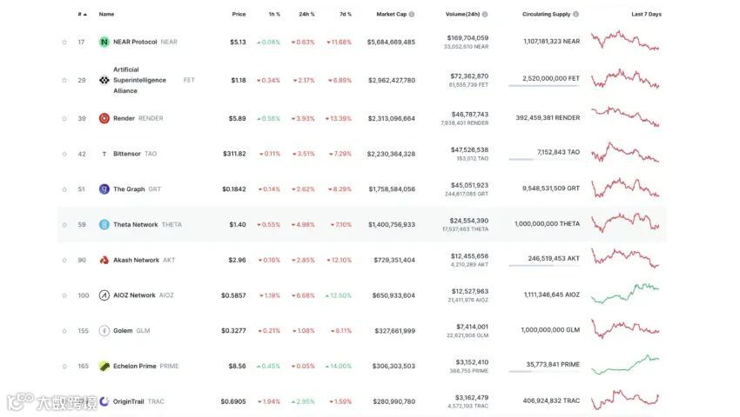Click the OriginTrail logo icon
The width and height of the screenshot is (740, 417).
tap(104, 401)
